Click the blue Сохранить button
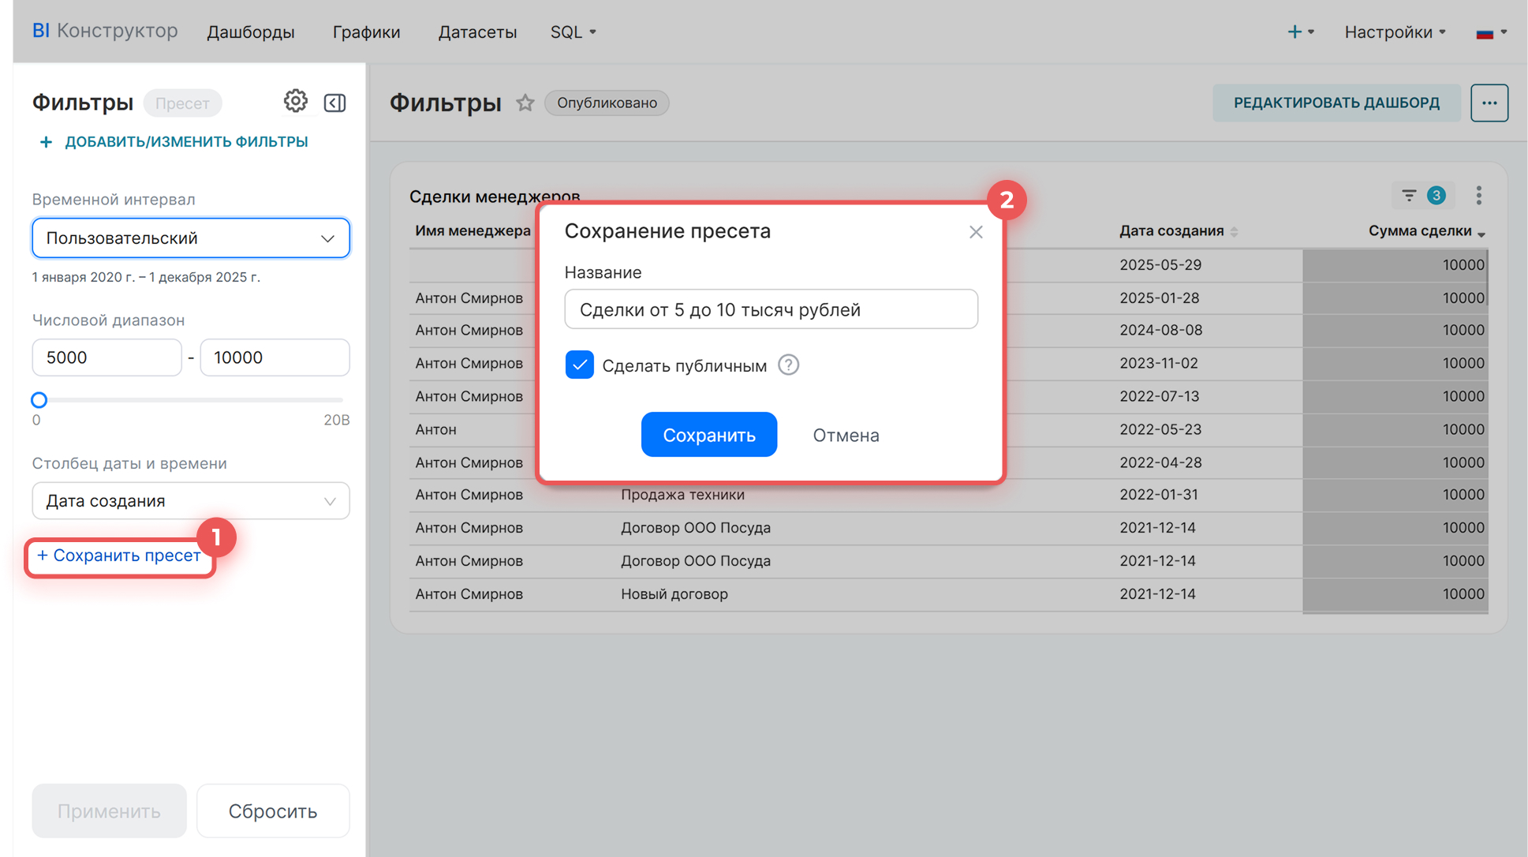This screenshot has height=857, width=1528. (708, 435)
